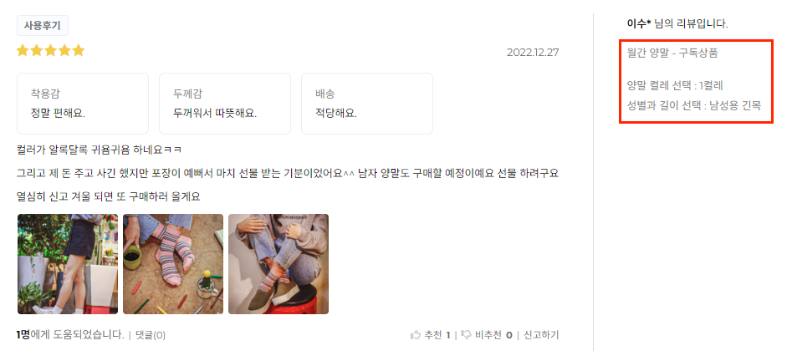The image size is (792, 361).
Task: Click the first gold star rating
Action: [23, 50]
